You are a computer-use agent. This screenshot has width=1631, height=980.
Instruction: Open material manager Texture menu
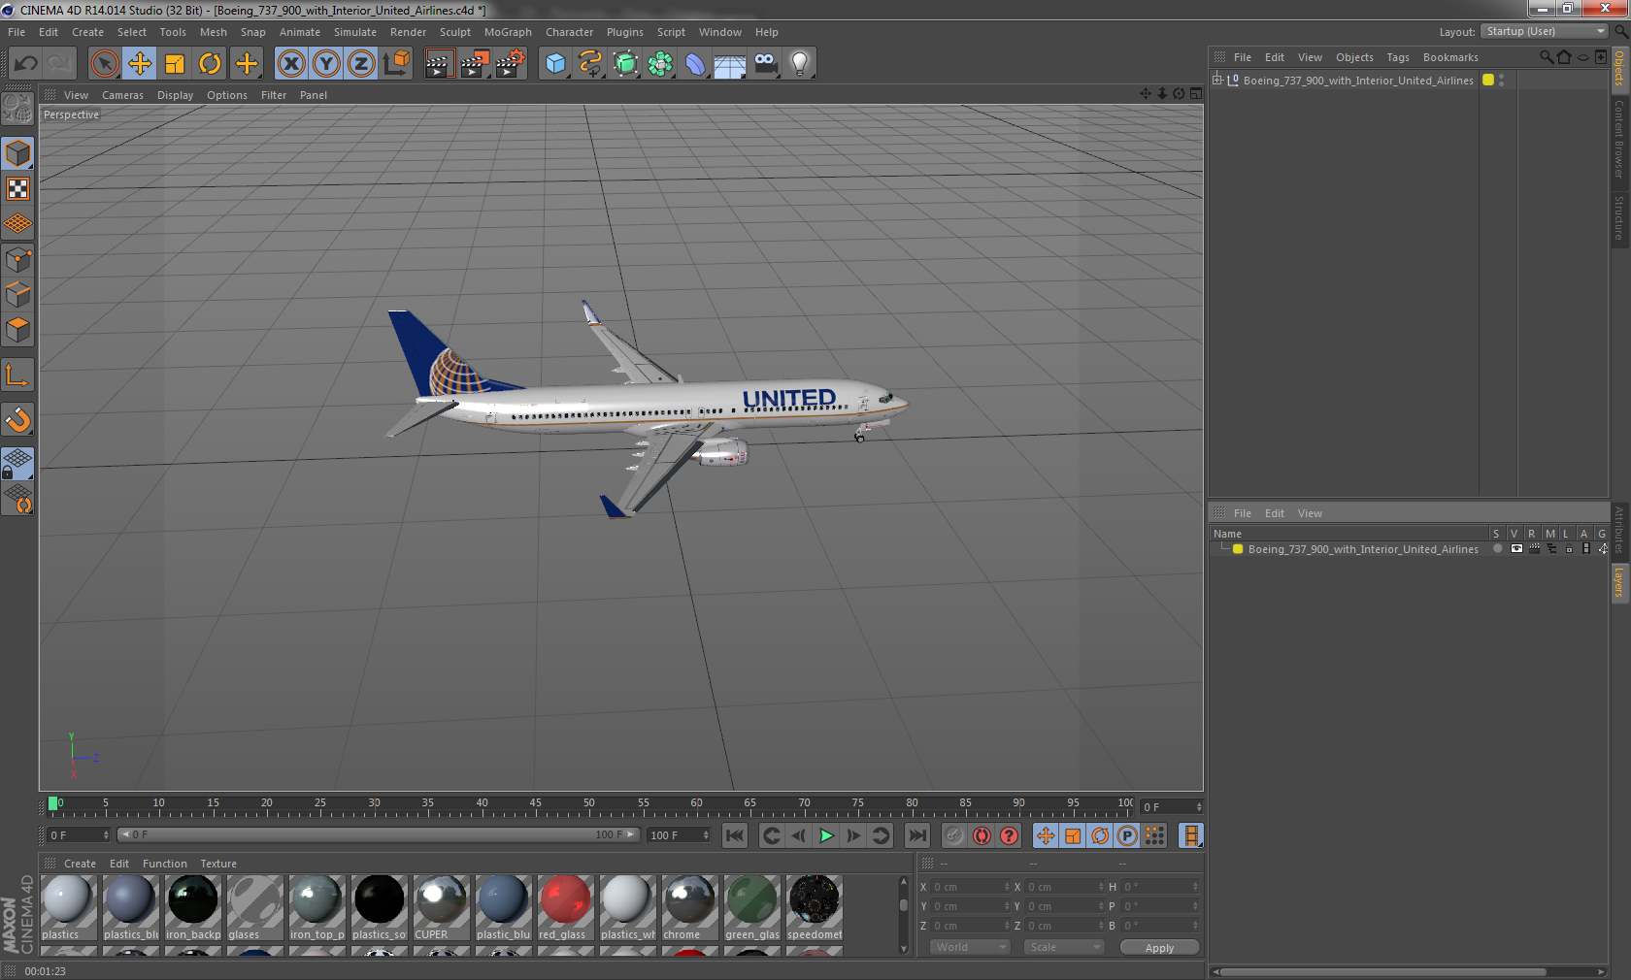click(218, 864)
